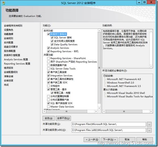Toggle 管理工具 - 基本 checkbox

[x=49, y=89]
